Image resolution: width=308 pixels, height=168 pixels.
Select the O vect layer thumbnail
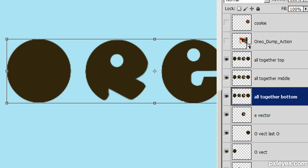point(242,152)
